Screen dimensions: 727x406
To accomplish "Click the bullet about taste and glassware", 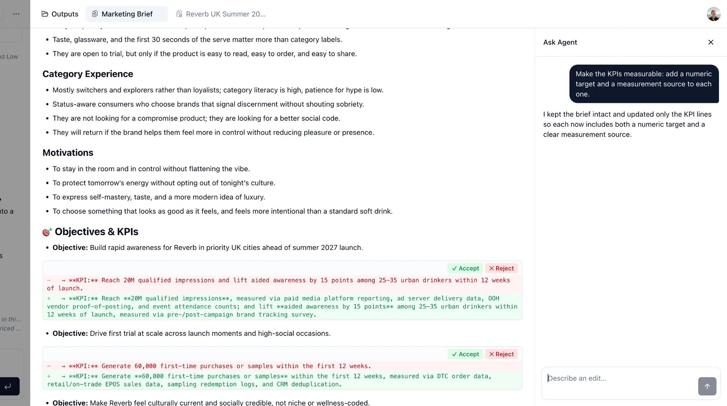I will coord(197,39).
